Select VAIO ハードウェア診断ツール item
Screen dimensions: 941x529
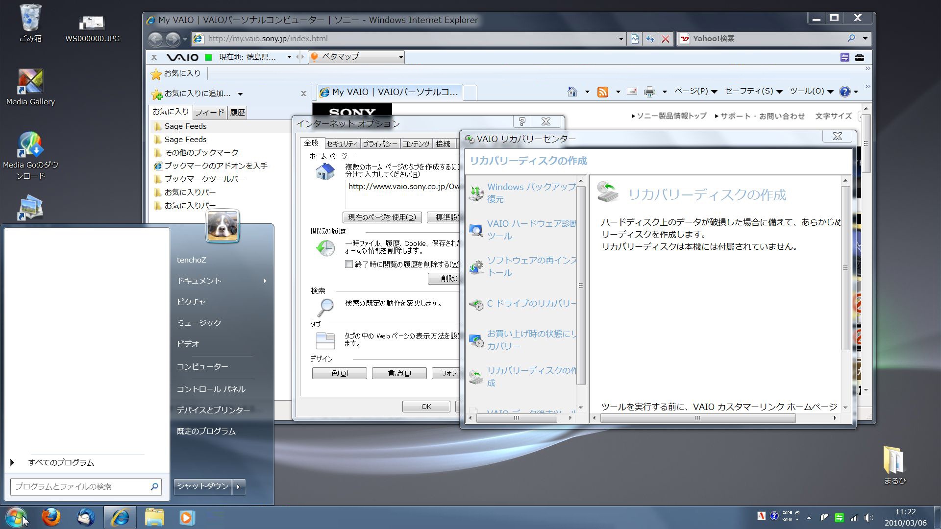(x=523, y=230)
